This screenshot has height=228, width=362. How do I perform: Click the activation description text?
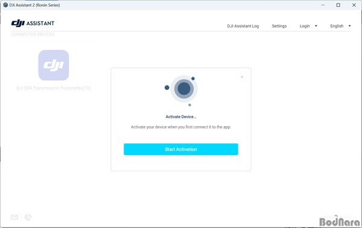pyautogui.click(x=181, y=127)
